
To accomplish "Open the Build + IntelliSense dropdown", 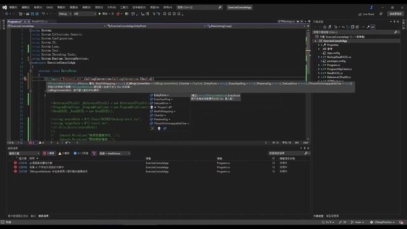I will 114,153.
